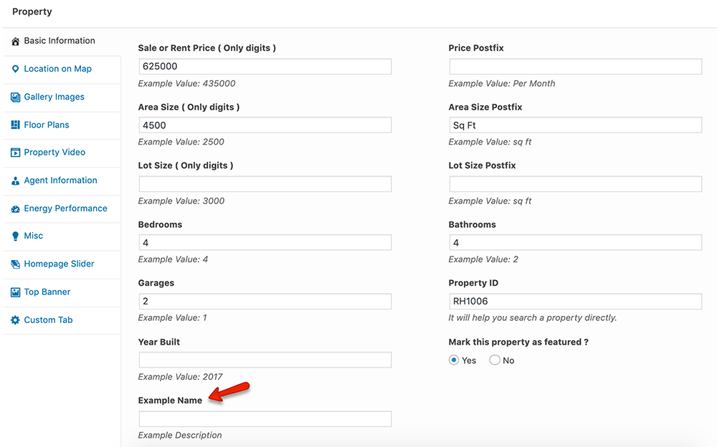The width and height of the screenshot is (717, 447).
Task: Click the Property ID field
Action: [575, 301]
